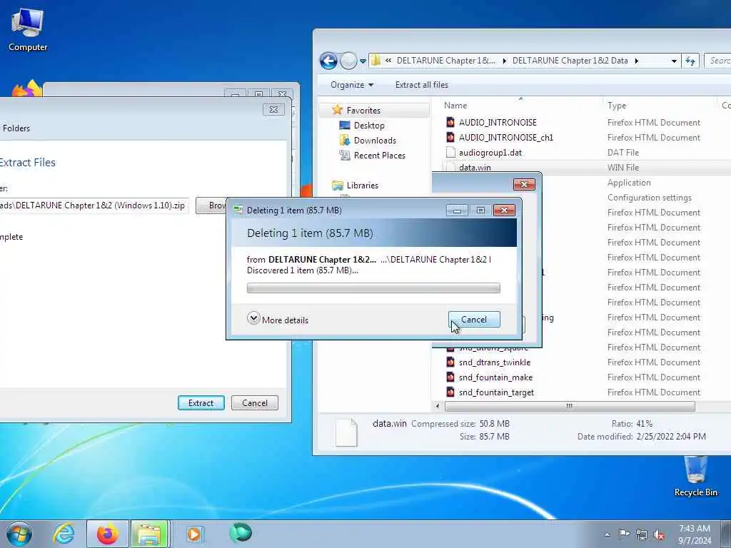Click the AUDIO_INTRONOISE file icon
Viewport: 731px width, 548px height.
point(450,123)
